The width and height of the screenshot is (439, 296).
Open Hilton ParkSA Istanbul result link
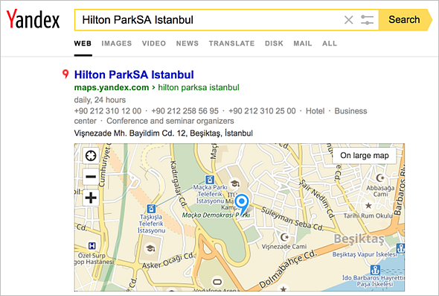(134, 75)
